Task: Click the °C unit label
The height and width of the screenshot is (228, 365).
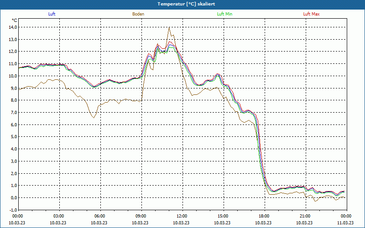Action: [x=15, y=21]
